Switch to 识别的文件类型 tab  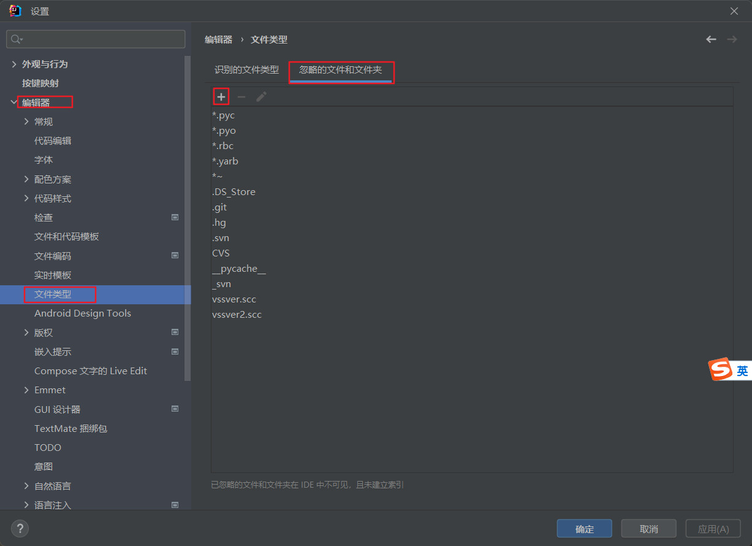point(246,70)
